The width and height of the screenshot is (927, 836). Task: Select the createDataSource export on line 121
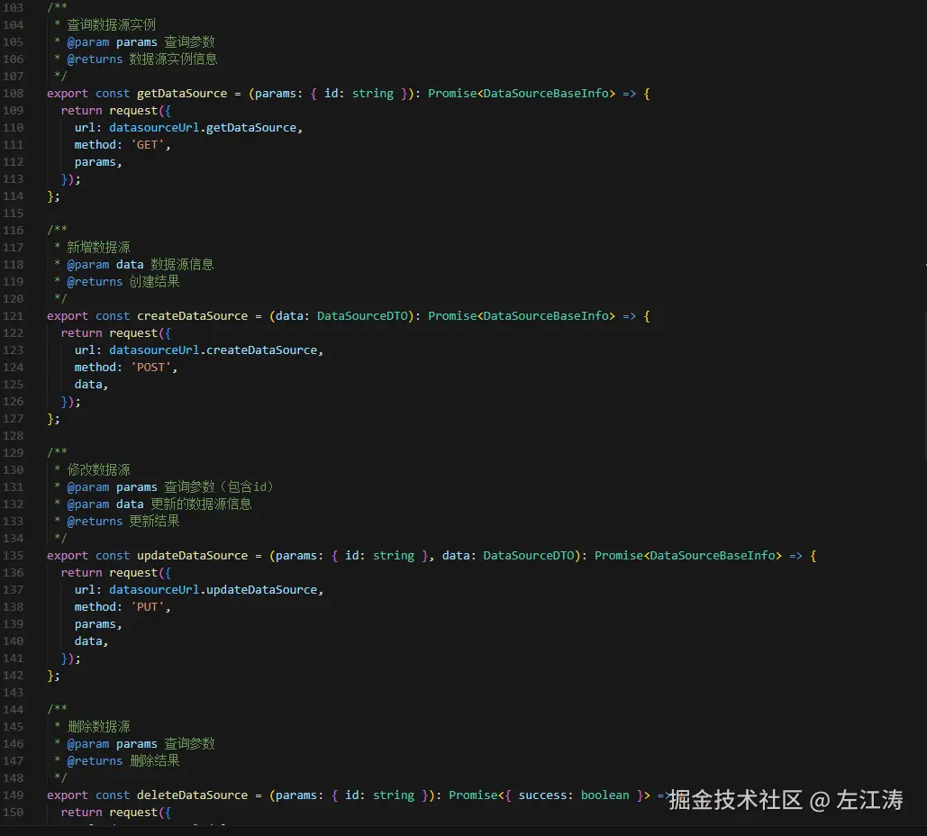(x=192, y=315)
